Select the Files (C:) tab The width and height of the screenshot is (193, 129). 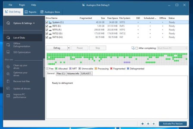(61, 73)
